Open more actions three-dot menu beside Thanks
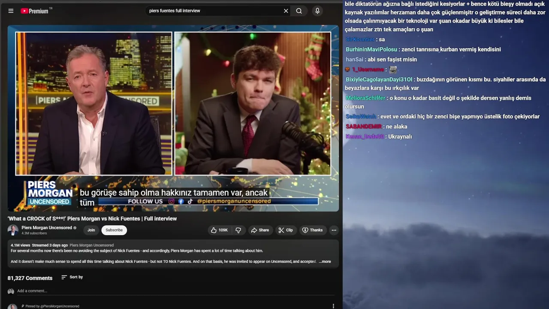Image resolution: width=549 pixels, height=309 pixels. click(334, 230)
